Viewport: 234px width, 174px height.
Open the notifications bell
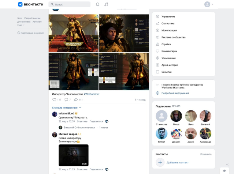coord(97,4)
